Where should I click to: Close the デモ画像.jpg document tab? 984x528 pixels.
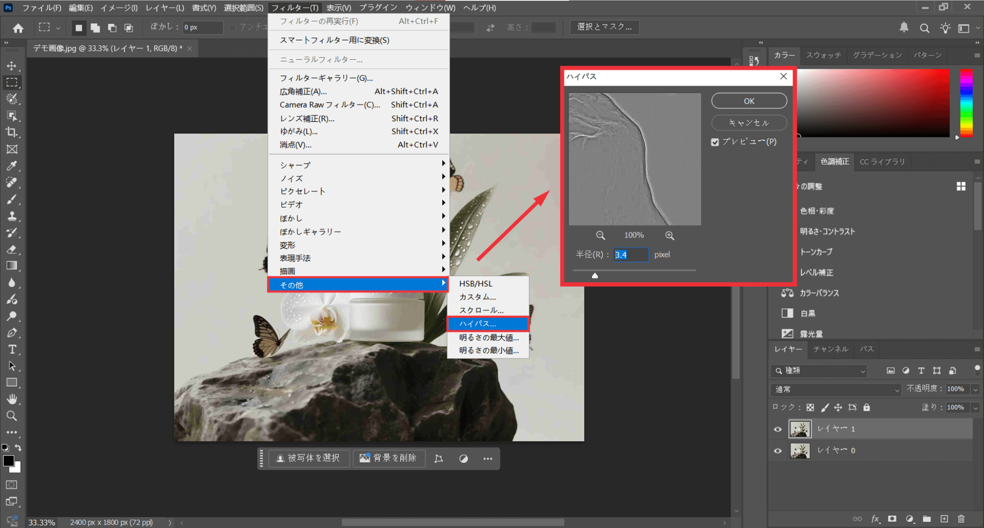pyautogui.click(x=190, y=48)
